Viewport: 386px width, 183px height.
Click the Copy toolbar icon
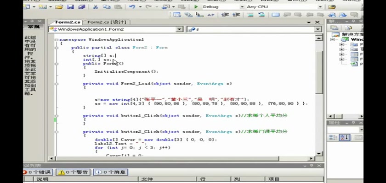(x=107, y=7)
